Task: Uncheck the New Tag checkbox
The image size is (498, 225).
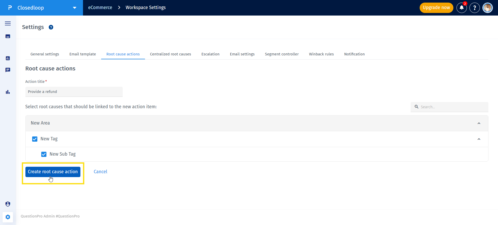Action: coord(35,139)
